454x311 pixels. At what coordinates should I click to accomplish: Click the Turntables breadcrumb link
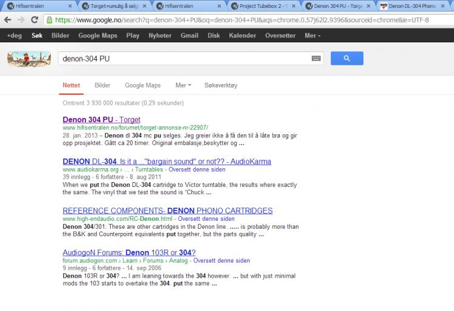[x=149, y=169]
